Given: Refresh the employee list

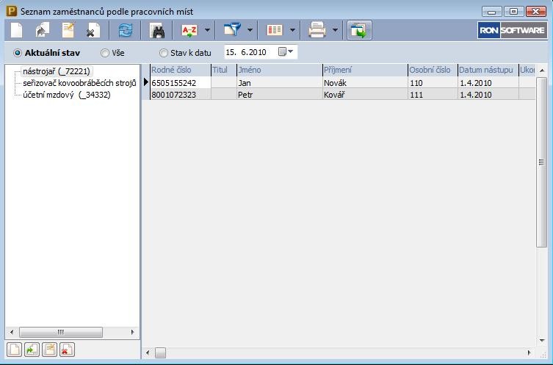Looking at the screenshot, I should tap(126, 30).
